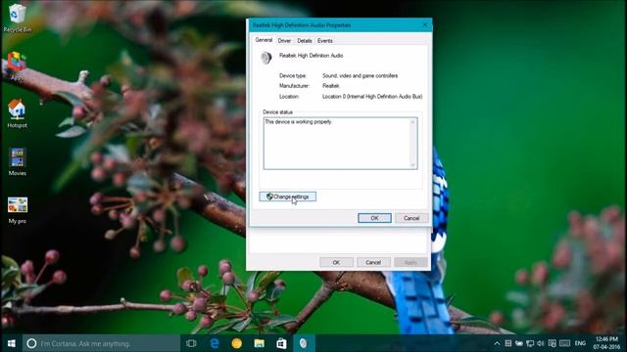Click 'Sound, video and game controllers' text
Viewport: 627px width, 352px height.
(x=360, y=75)
